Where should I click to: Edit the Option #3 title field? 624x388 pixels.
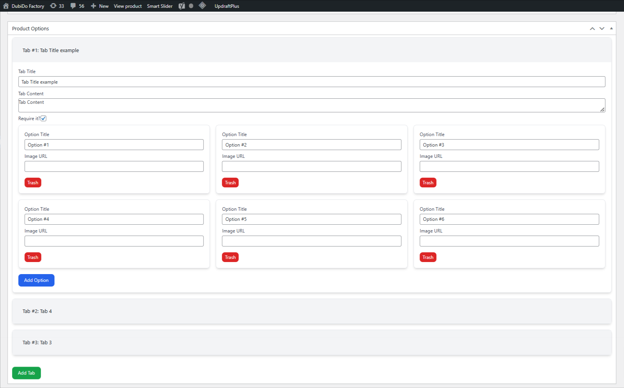pos(509,145)
